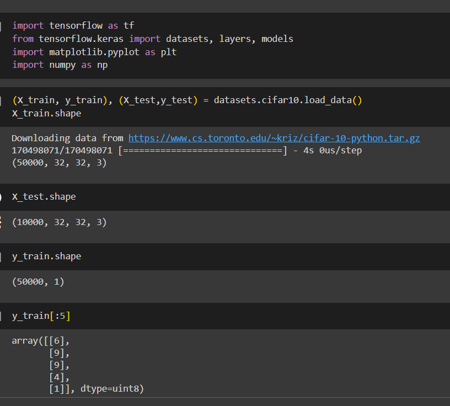Click the X_train.shape code line
Image resolution: width=450 pixels, height=406 pixels.
pos(46,114)
